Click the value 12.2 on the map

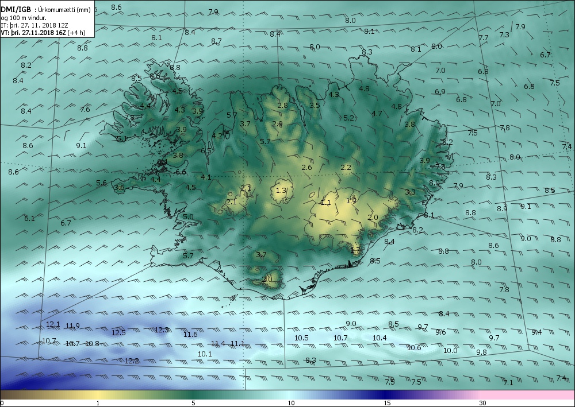tap(132, 361)
